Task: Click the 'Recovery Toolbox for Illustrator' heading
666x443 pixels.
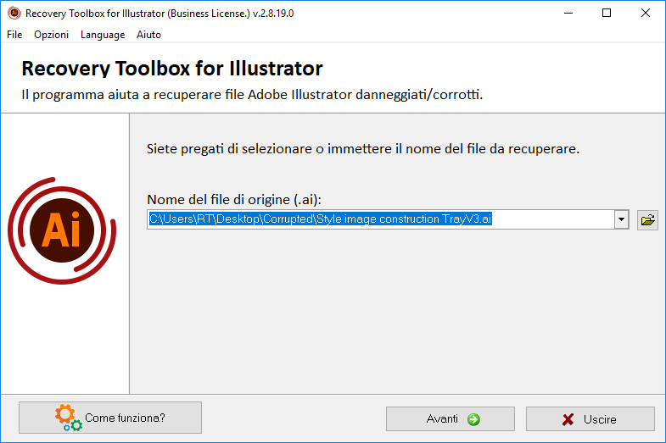Action: click(172, 69)
